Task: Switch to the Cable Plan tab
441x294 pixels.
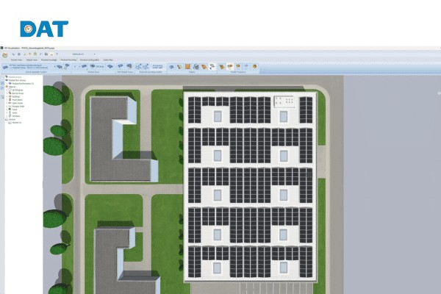Action: (108, 60)
